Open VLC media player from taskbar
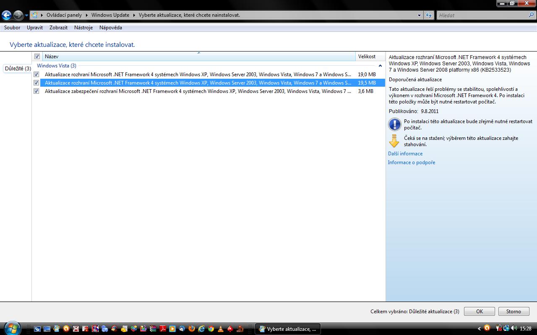The width and height of the screenshot is (537, 335). [x=221, y=329]
